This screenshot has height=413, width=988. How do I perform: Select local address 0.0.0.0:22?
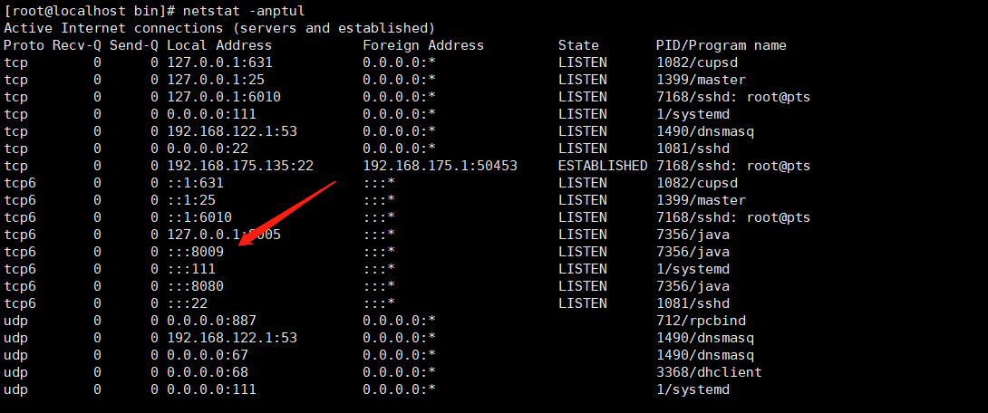[208, 149]
